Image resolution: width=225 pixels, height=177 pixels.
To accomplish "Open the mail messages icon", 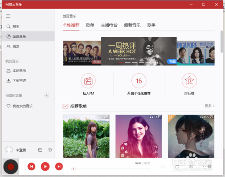I will coord(40,150).
